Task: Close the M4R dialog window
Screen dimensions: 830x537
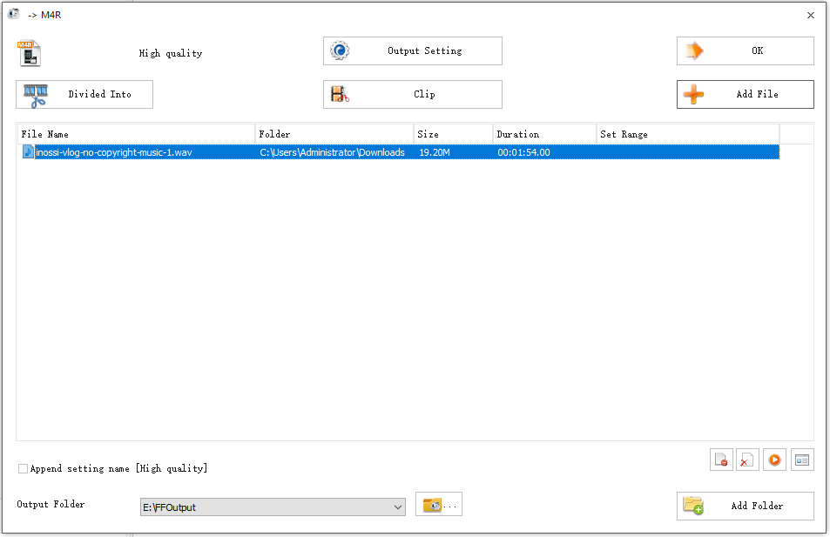Action: (x=811, y=16)
